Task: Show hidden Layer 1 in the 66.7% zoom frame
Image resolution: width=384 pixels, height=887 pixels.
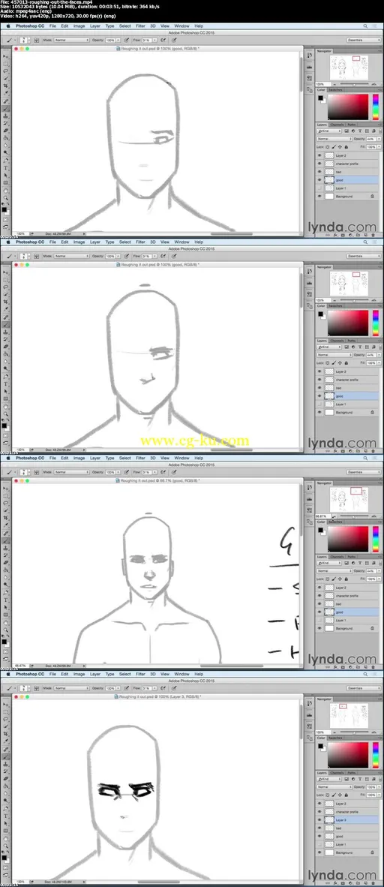Action: point(319,620)
